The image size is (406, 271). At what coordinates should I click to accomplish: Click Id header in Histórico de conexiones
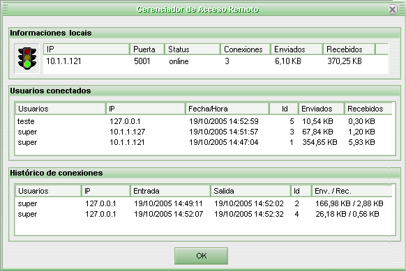click(301, 191)
